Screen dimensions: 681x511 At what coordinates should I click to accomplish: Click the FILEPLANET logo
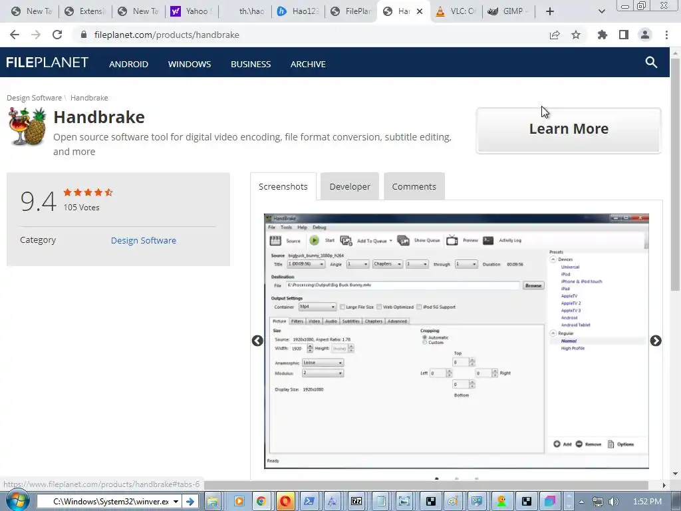(x=47, y=63)
